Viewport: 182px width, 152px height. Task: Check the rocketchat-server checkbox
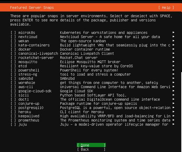(x=13, y=58)
